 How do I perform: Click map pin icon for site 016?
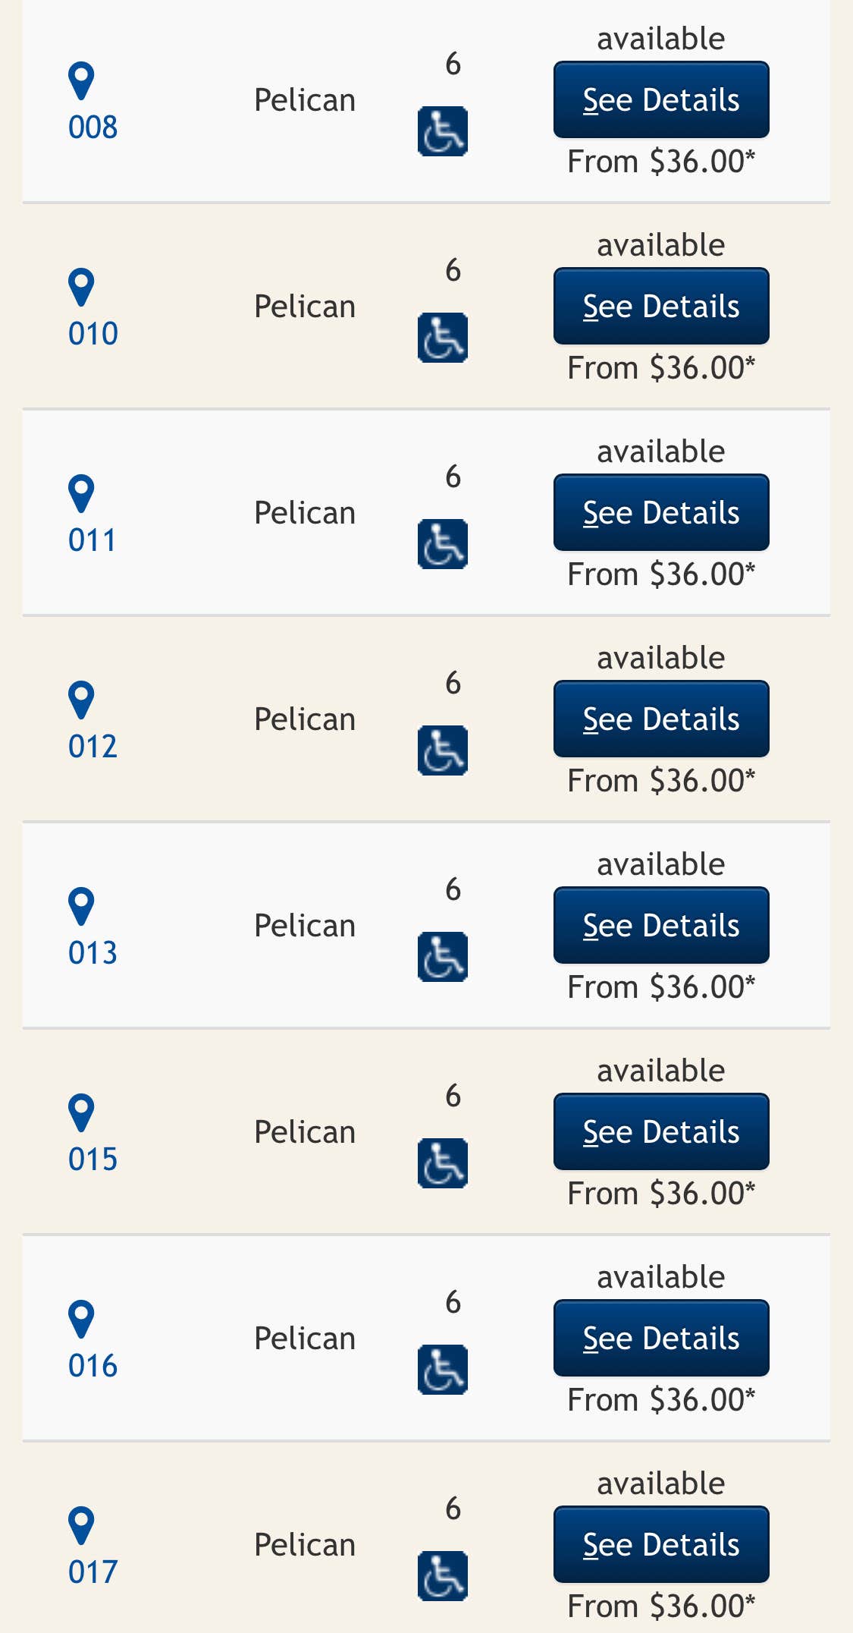click(x=81, y=1319)
